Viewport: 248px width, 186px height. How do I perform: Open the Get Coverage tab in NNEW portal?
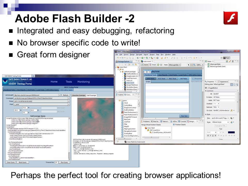(x=91, y=95)
